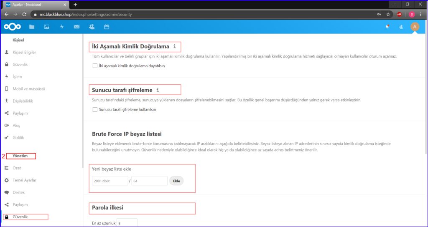Click the saved password key icon
This screenshot has height=227, width=428.
click(x=379, y=14)
